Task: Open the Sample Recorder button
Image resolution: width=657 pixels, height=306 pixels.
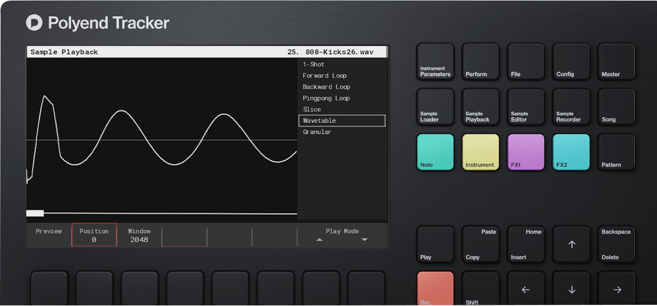Action: (571, 107)
